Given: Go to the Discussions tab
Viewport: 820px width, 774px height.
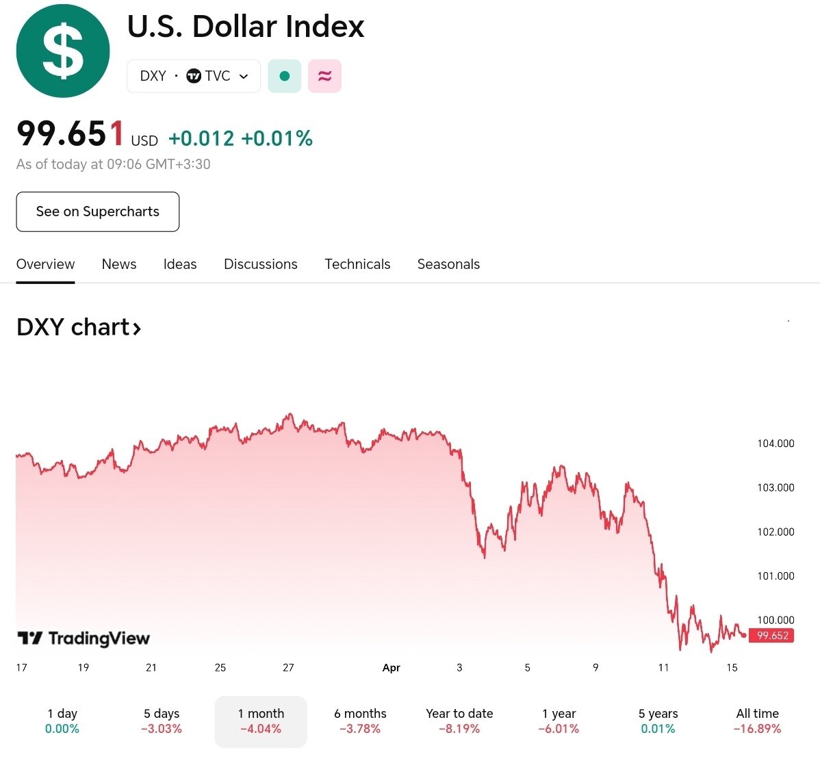Looking at the screenshot, I should click(x=261, y=264).
